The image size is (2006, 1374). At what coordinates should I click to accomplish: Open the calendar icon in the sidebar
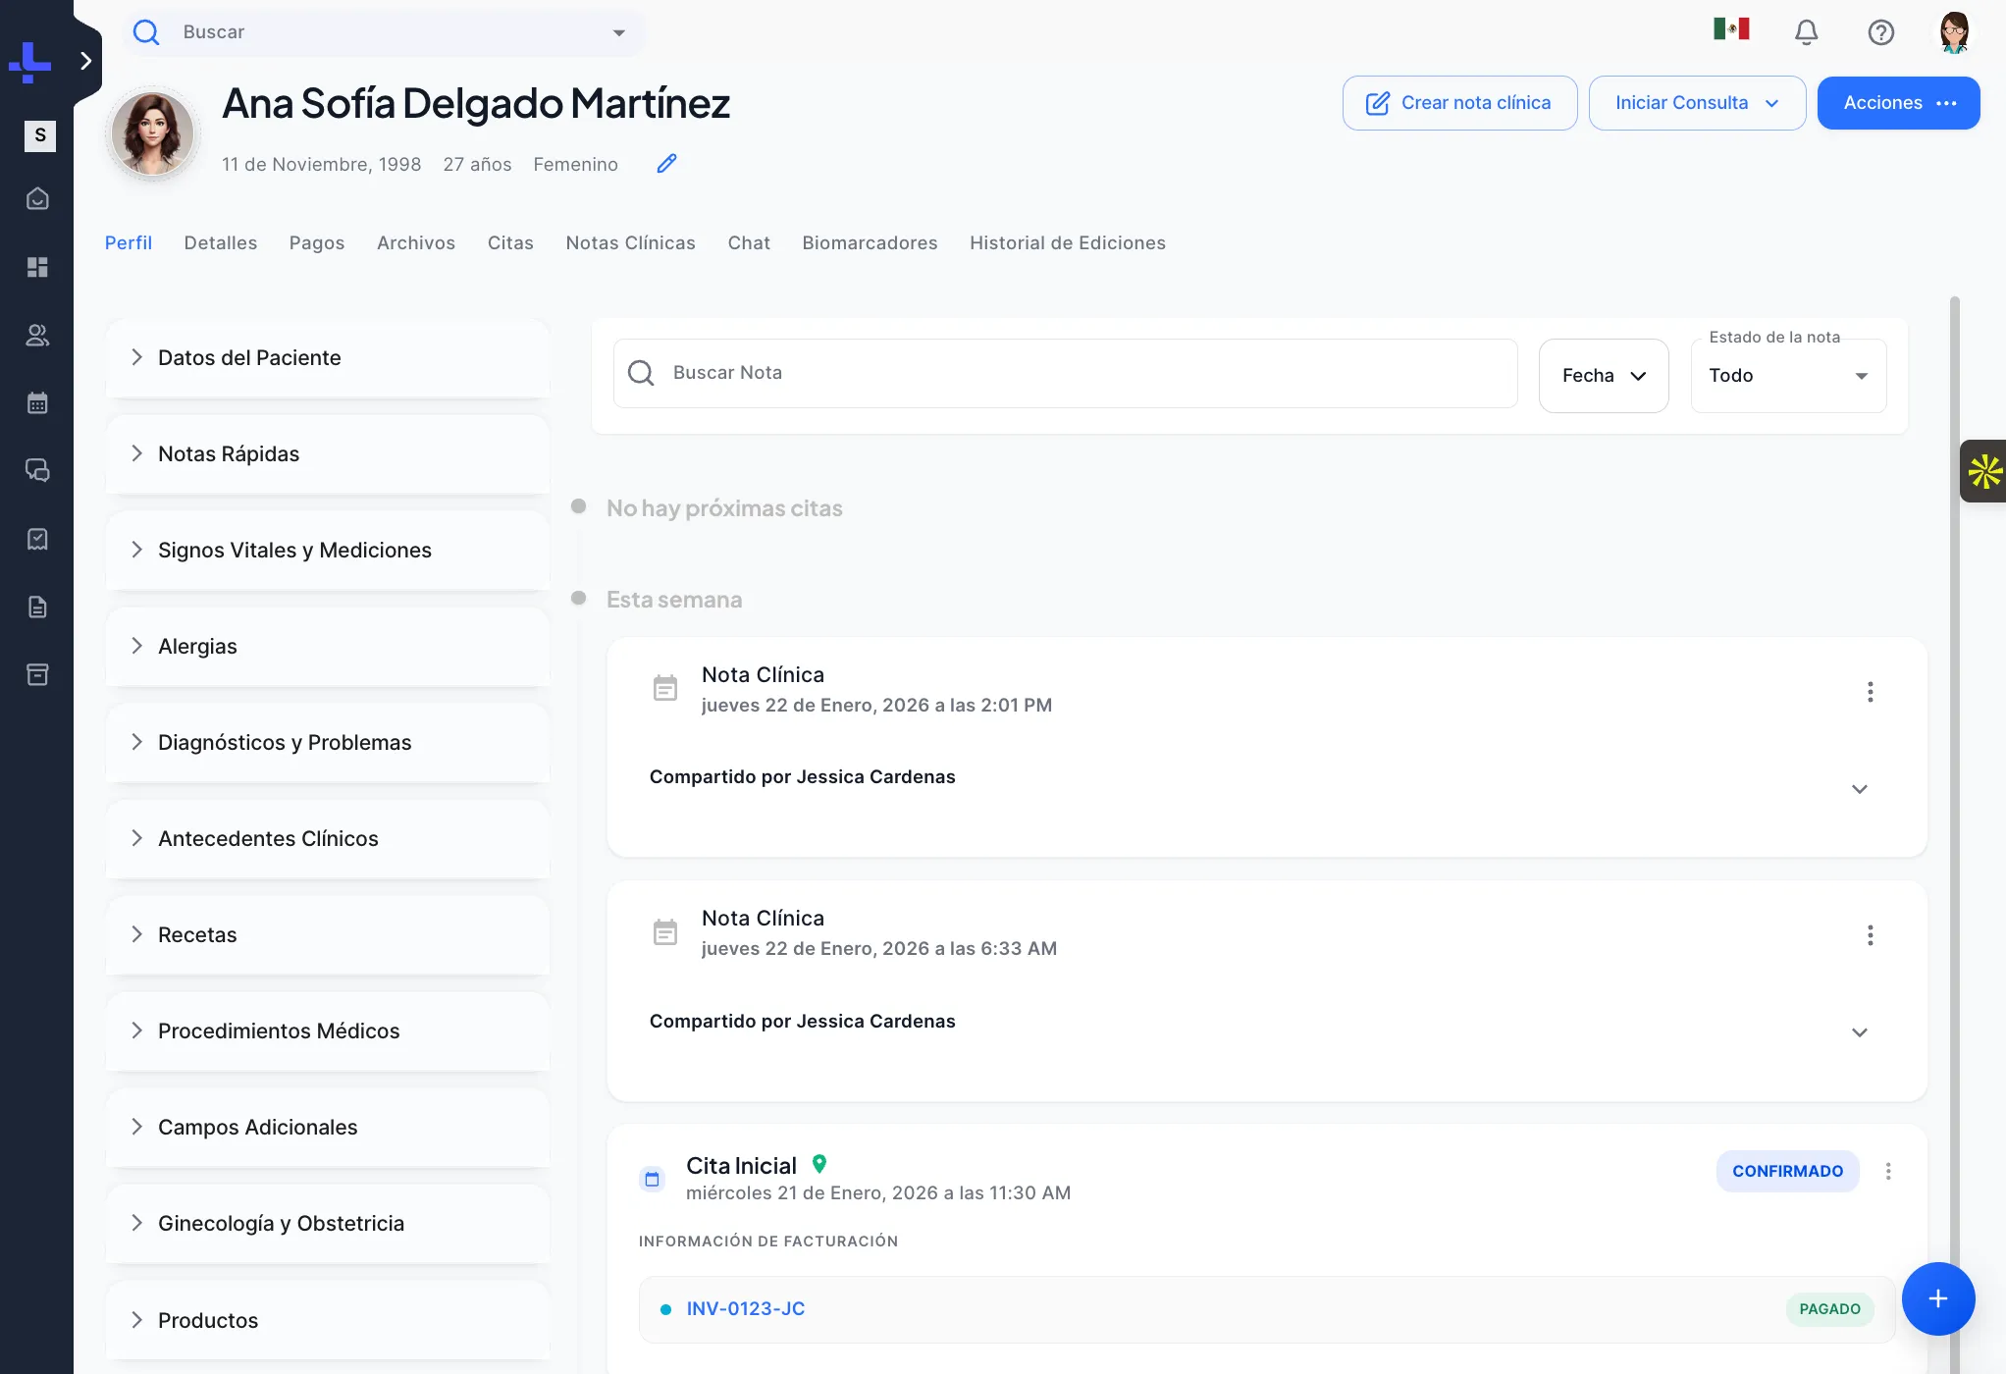(x=37, y=402)
